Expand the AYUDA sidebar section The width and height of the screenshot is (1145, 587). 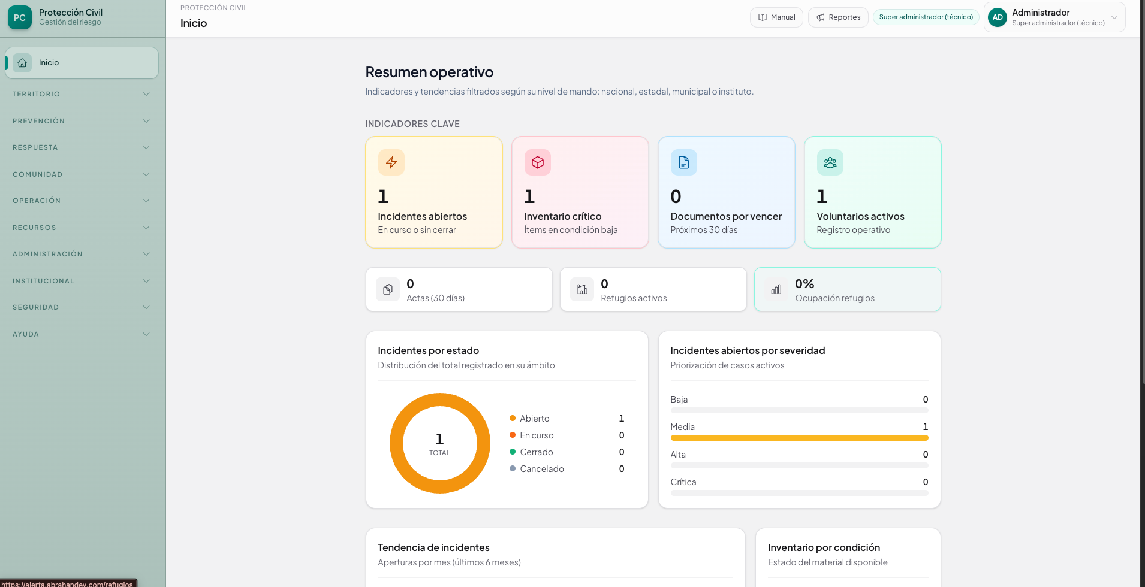pos(82,334)
